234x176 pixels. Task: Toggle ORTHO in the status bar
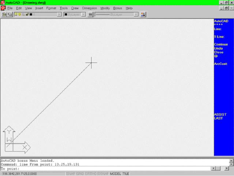pos(91,174)
